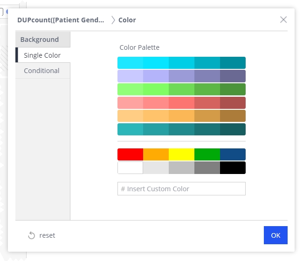
Task: Choose the lightest lavender swatch
Action: tap(130, 76)
